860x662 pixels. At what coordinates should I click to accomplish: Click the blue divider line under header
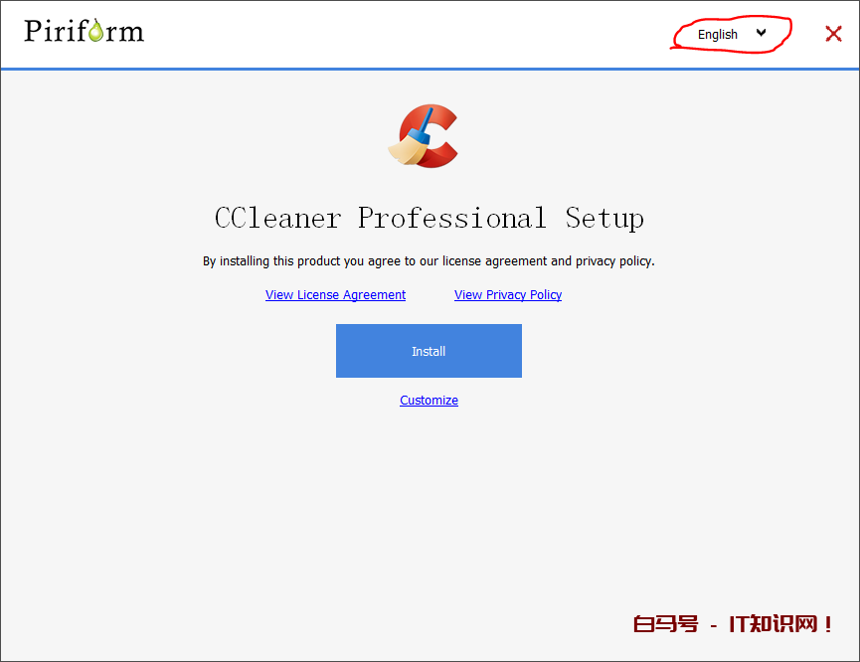[429, 69]
